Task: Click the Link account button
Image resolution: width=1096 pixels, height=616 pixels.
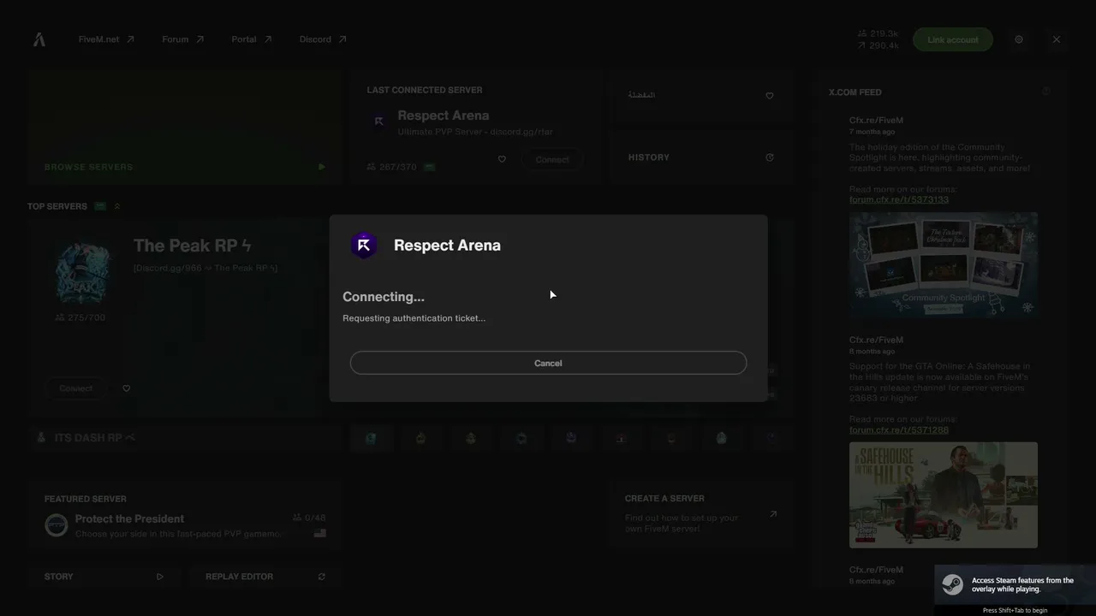Action: point(953,39)
